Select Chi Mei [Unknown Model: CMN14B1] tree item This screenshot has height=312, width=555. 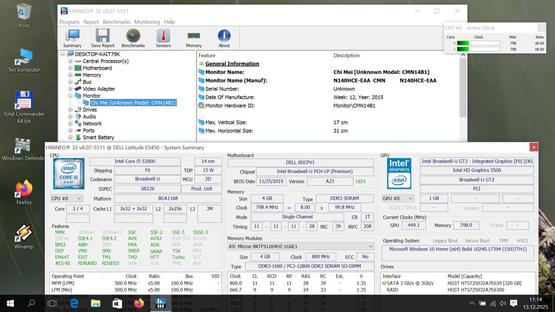(x=133, y=103)
